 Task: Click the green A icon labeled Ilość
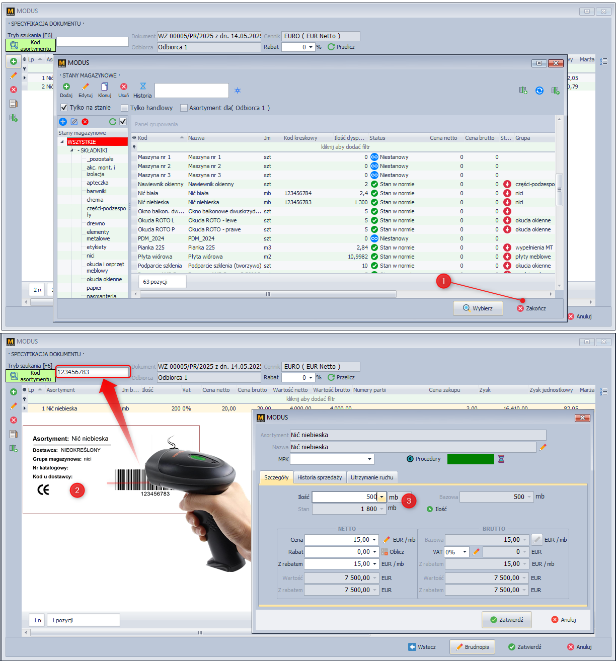430,509
